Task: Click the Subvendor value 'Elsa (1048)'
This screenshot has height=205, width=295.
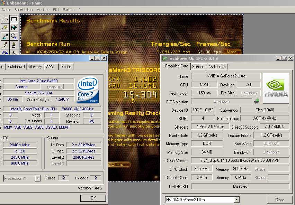Action: 265,110
